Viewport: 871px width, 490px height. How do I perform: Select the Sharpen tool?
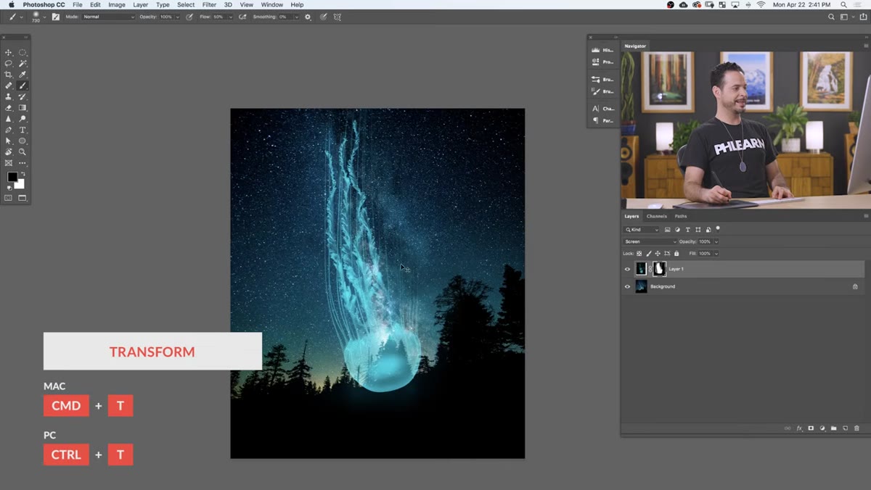point(9,119)
